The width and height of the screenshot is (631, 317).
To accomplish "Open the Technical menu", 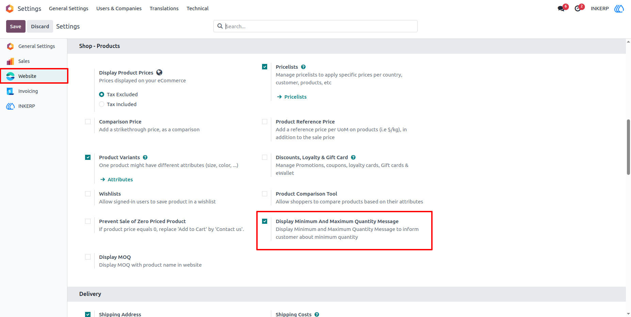I will coord(197,9).
